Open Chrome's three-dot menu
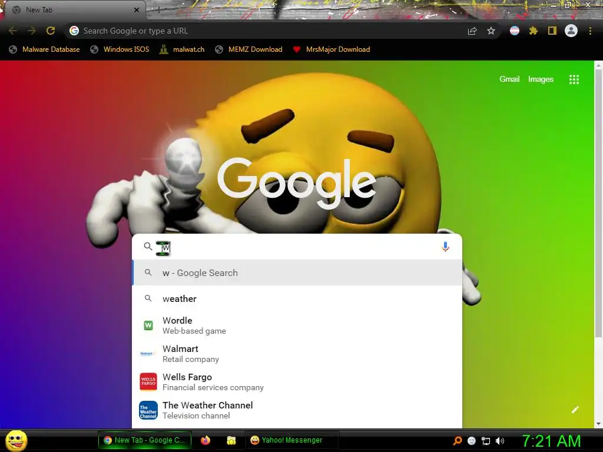Image resolution: width=603 pixels, height=452 pixels. 590,31
